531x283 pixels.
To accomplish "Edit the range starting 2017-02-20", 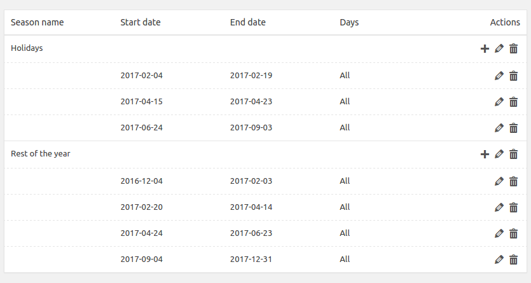I will [x=499, y=207].
